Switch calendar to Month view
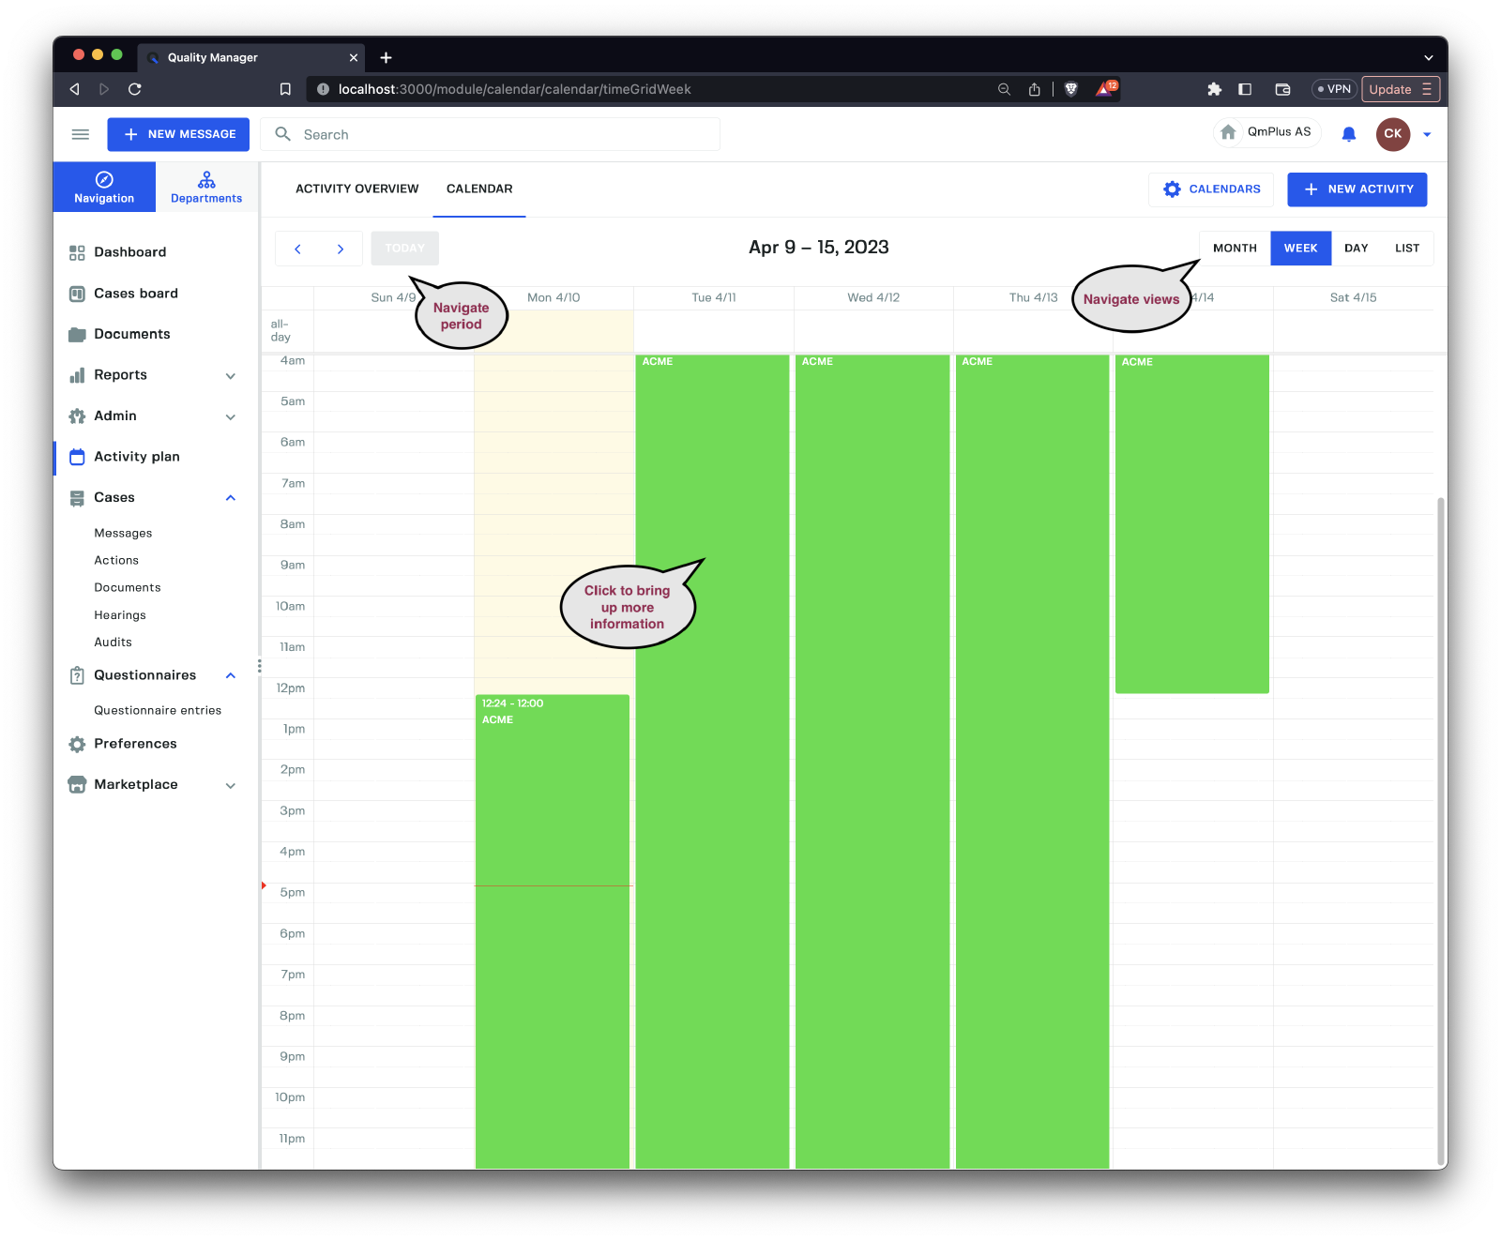Image resolution: width=1501 pixels, height=1240 pixels. pos(1235,249)
